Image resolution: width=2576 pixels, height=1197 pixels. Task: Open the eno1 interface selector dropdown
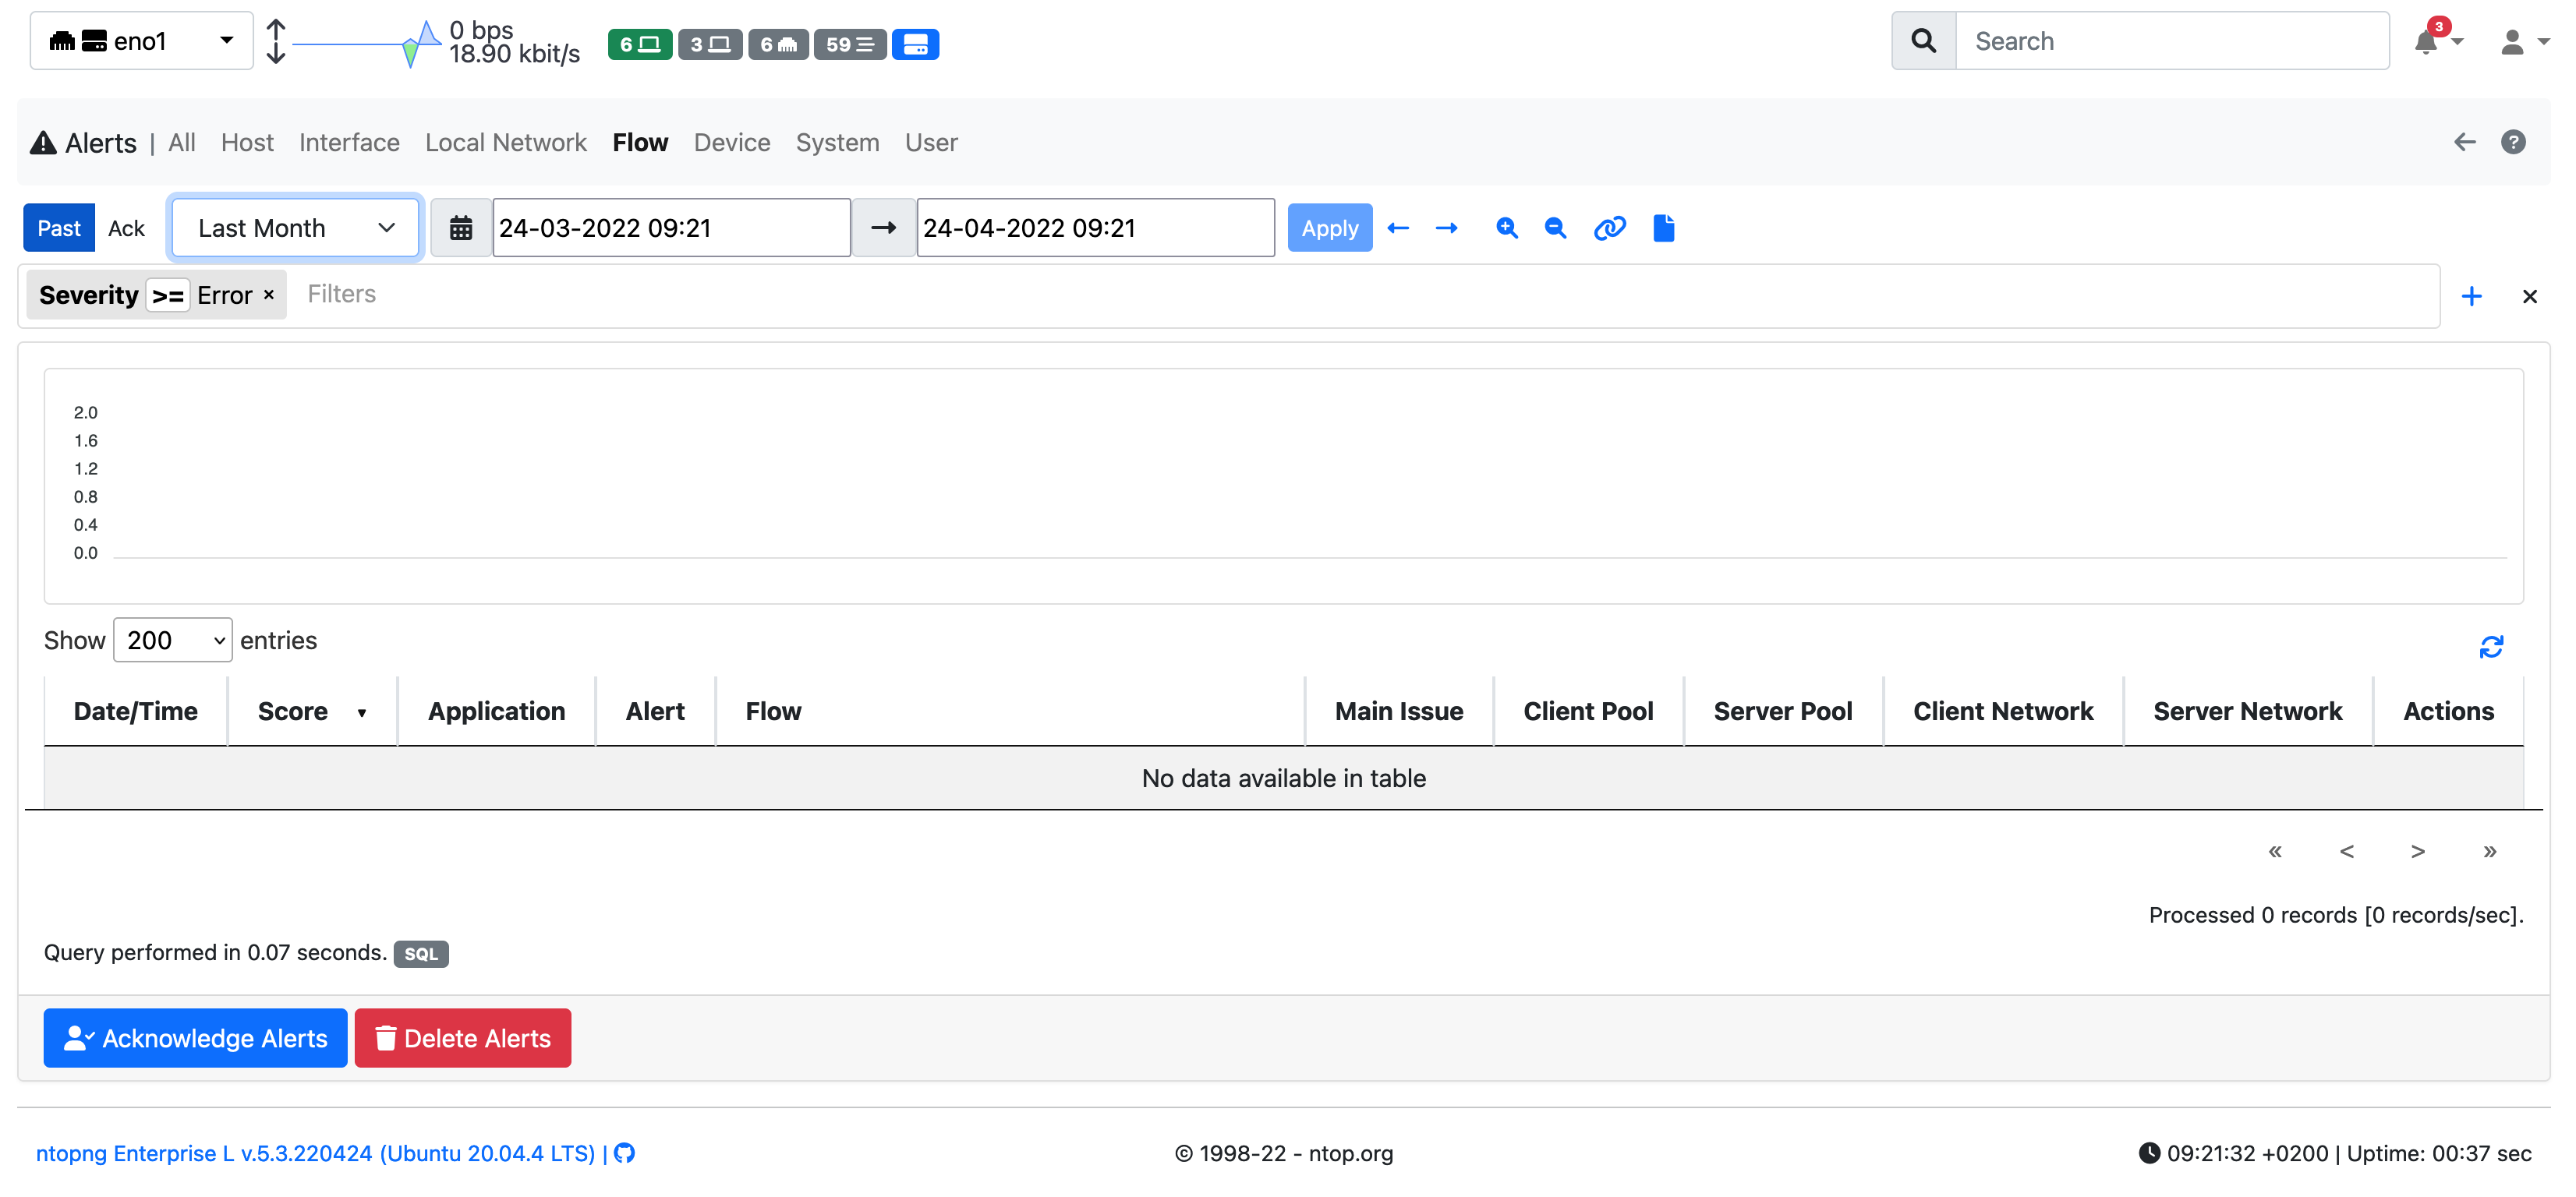[141, 41]
